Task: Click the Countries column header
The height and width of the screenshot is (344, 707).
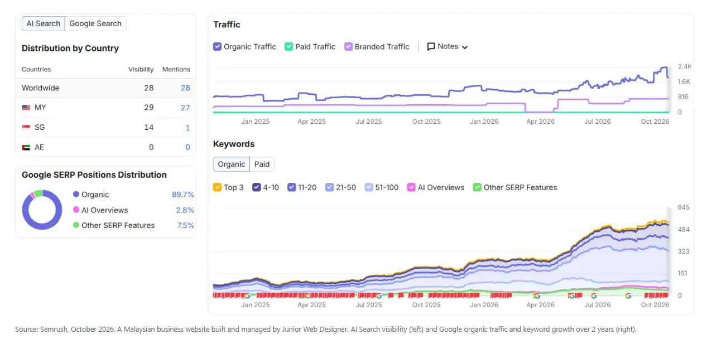Action: pos(36,70)
